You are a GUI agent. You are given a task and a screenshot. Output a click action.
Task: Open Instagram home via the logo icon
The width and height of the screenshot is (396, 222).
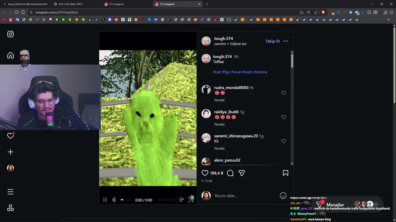click(11, 34)
